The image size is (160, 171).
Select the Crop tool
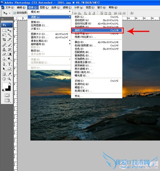(x=4, y=39)
